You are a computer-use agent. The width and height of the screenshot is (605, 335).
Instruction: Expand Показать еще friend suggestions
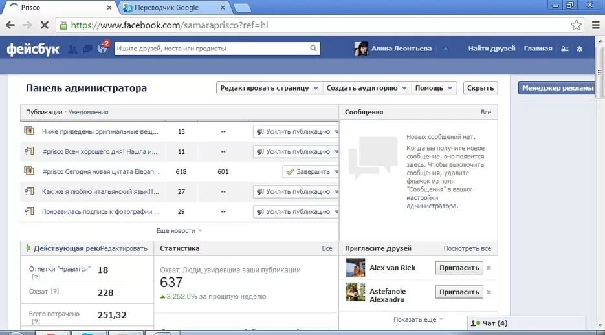(418, 319)
